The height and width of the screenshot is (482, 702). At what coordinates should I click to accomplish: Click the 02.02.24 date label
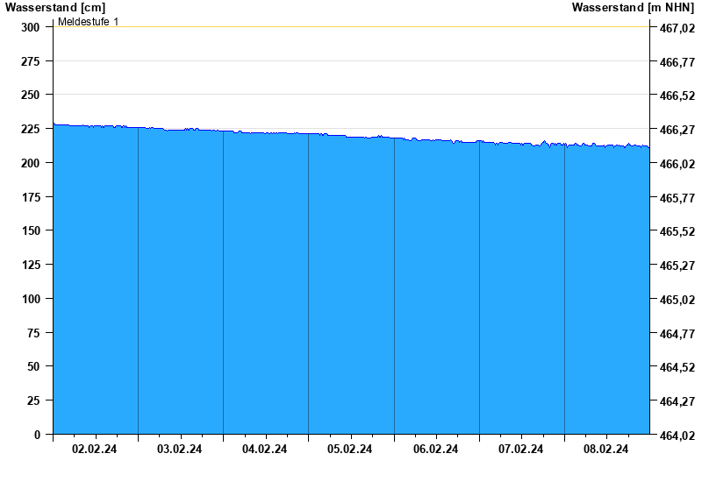click(x=95, y=450)
